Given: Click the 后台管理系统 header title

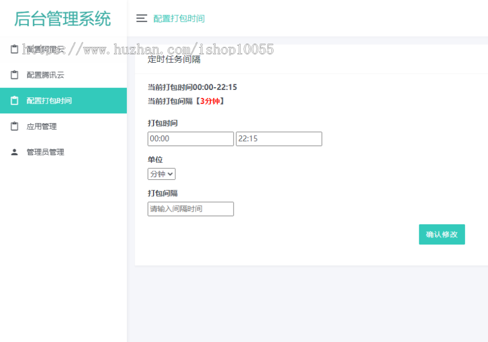Looking at the screenshot, I should (62, 18).
